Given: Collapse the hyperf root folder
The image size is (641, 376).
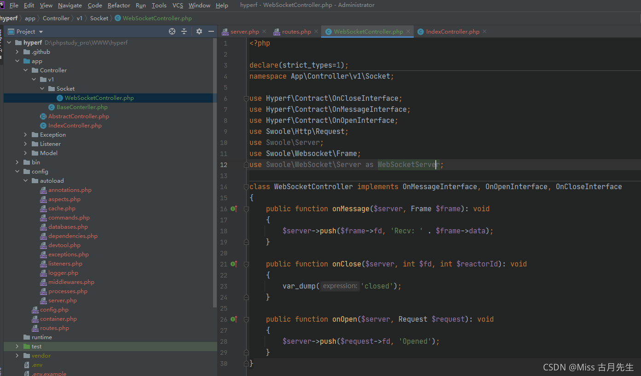Looking at the screenshot, I should tap(9, 42).
